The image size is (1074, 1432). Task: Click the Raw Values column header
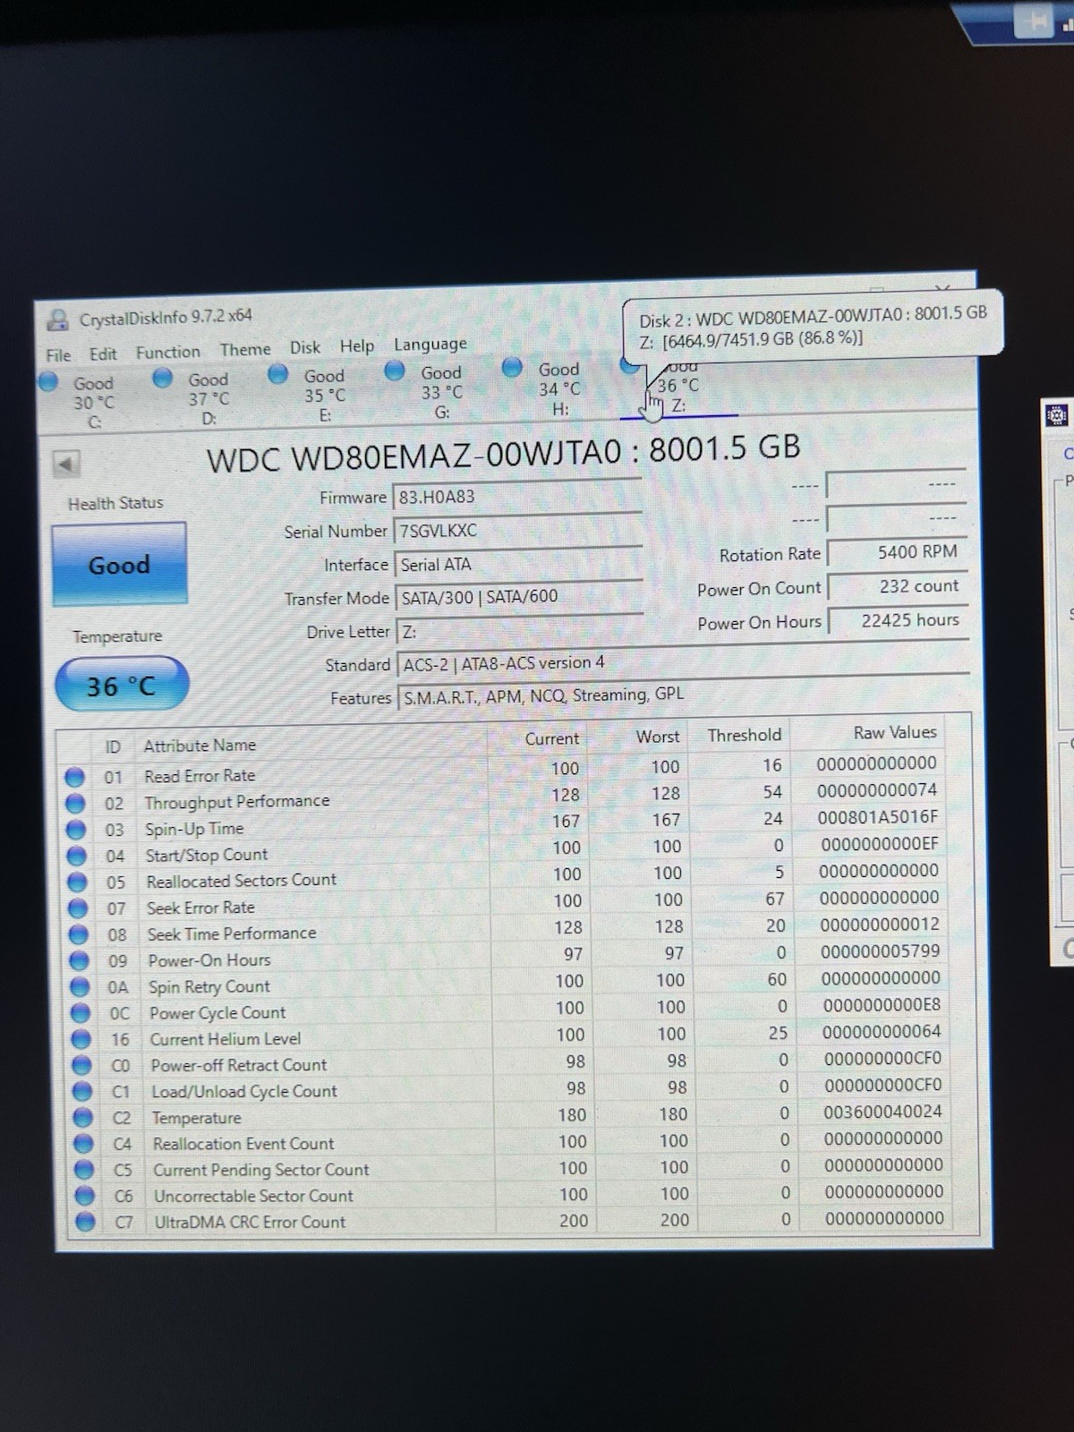[895, 732]
